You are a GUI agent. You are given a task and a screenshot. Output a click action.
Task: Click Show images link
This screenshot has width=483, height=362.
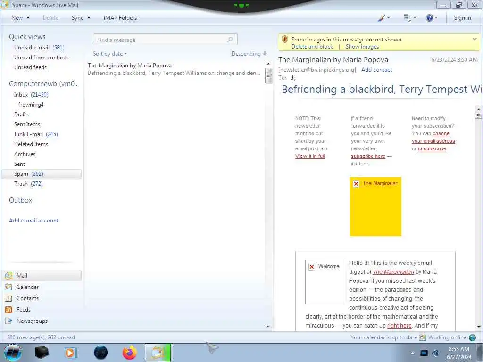(x=362, y=47)
